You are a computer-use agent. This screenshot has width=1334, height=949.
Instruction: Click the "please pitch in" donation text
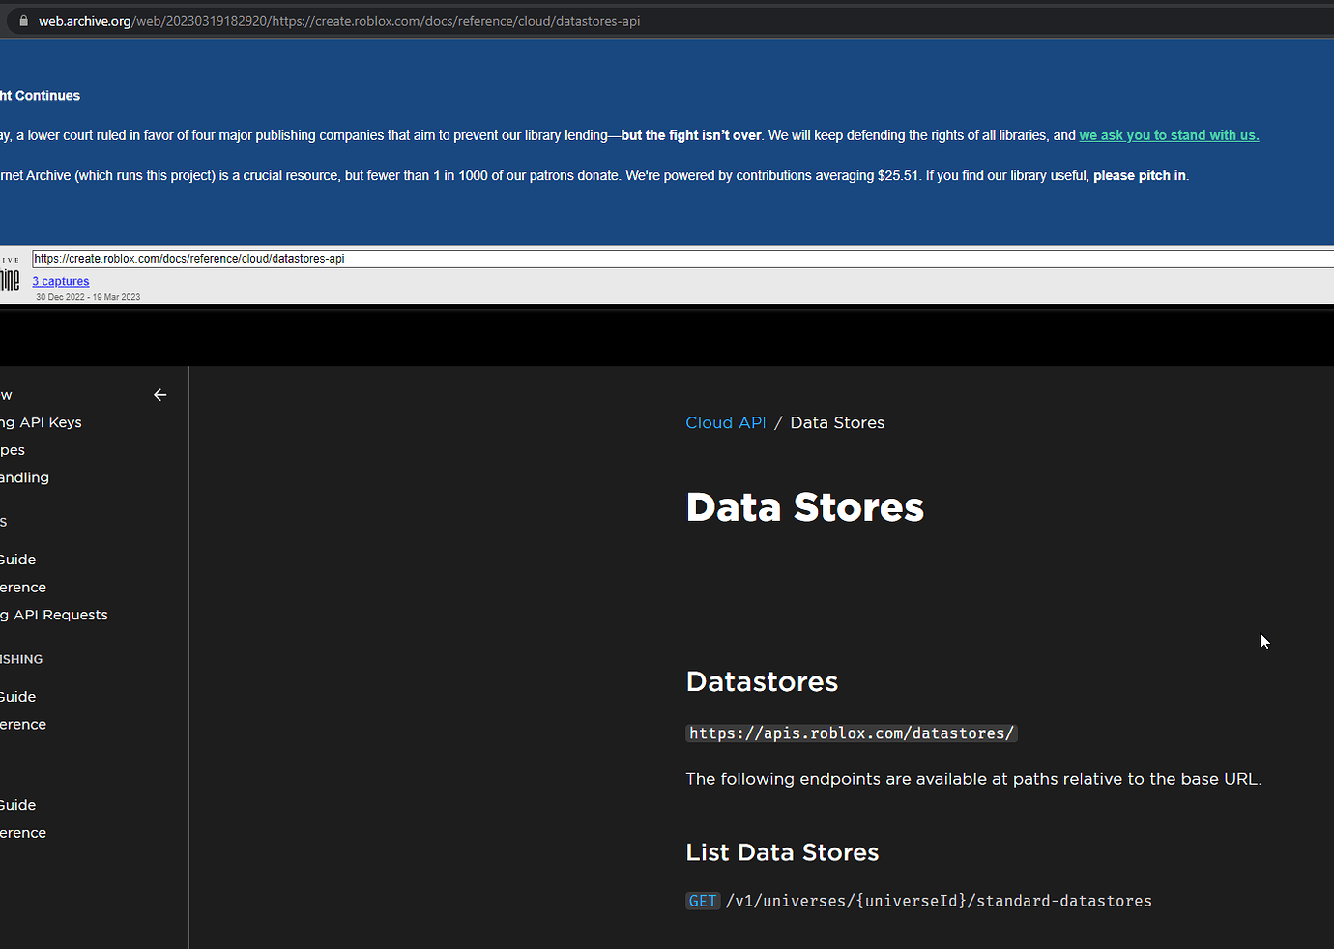[x=1139, y=175]
